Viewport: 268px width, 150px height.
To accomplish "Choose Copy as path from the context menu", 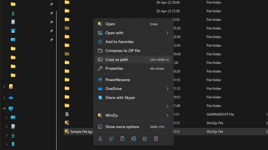I will point(117,59).
